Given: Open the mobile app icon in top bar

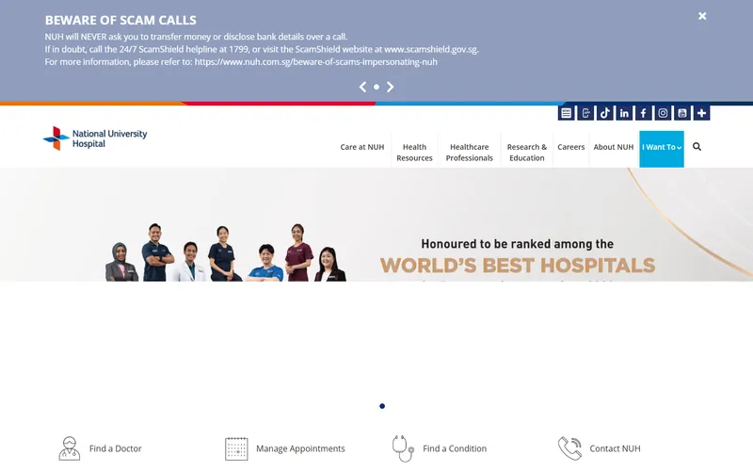Looking at the screenshot, I should pyautogui.click(x=585, y=113).
